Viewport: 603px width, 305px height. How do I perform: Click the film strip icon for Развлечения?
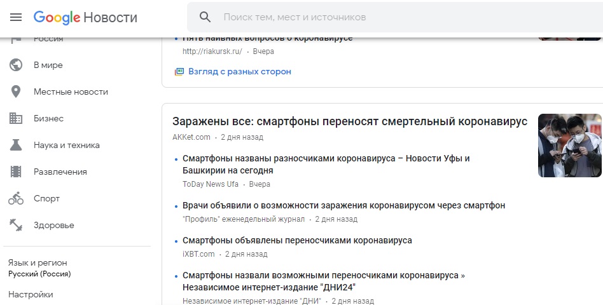click(x=16, y=172)
